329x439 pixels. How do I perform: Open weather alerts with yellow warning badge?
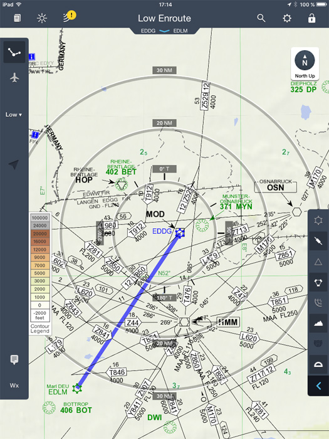click(70, 16)
